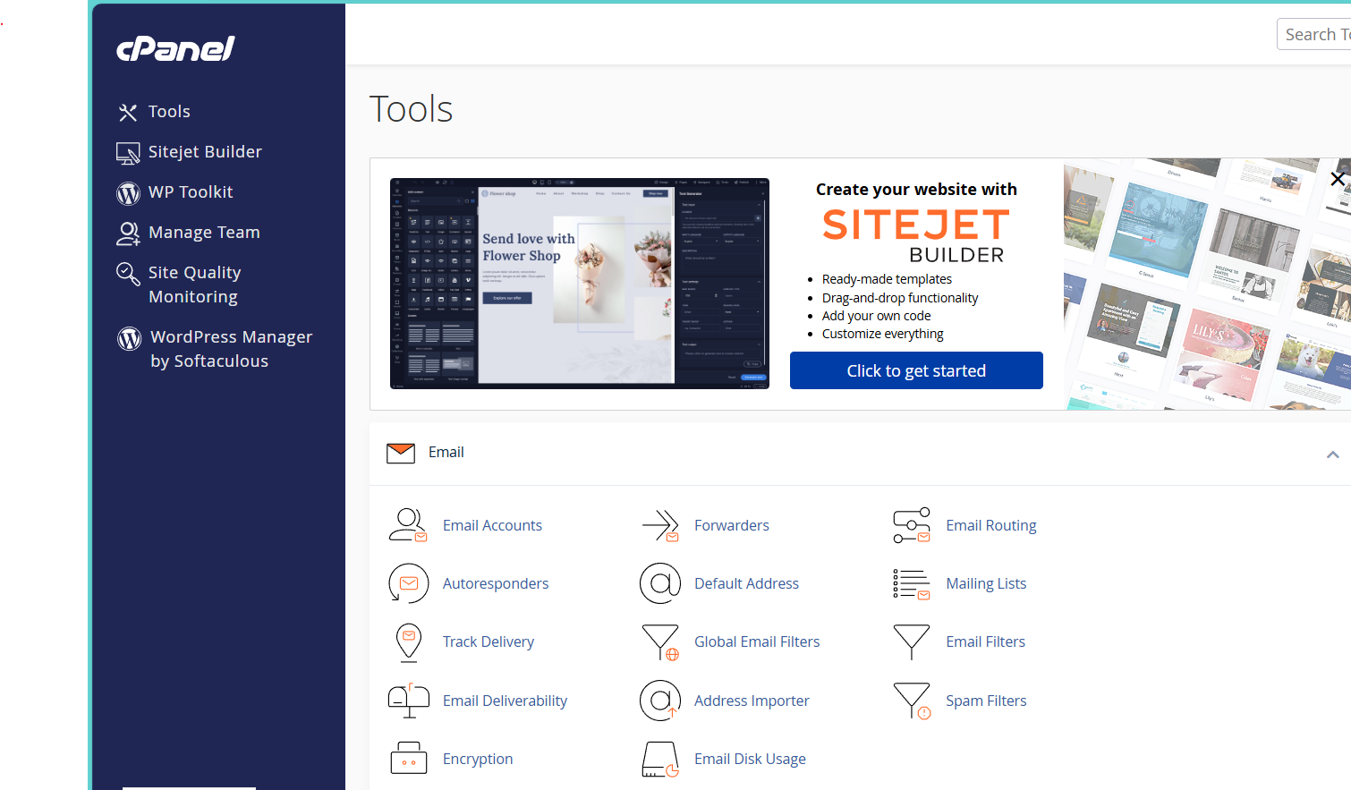The image size is (1351, 790).
Task: Open Site Quality Monitoring sidebar item
Action: (194, 285)
